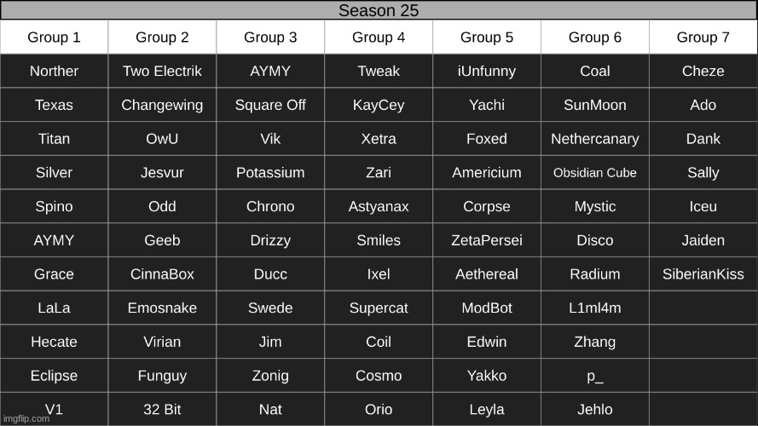Click the 32 Bit cell
Image resolution: width=758 pixels, height=426 pixels.
click(x=162, y=409)
